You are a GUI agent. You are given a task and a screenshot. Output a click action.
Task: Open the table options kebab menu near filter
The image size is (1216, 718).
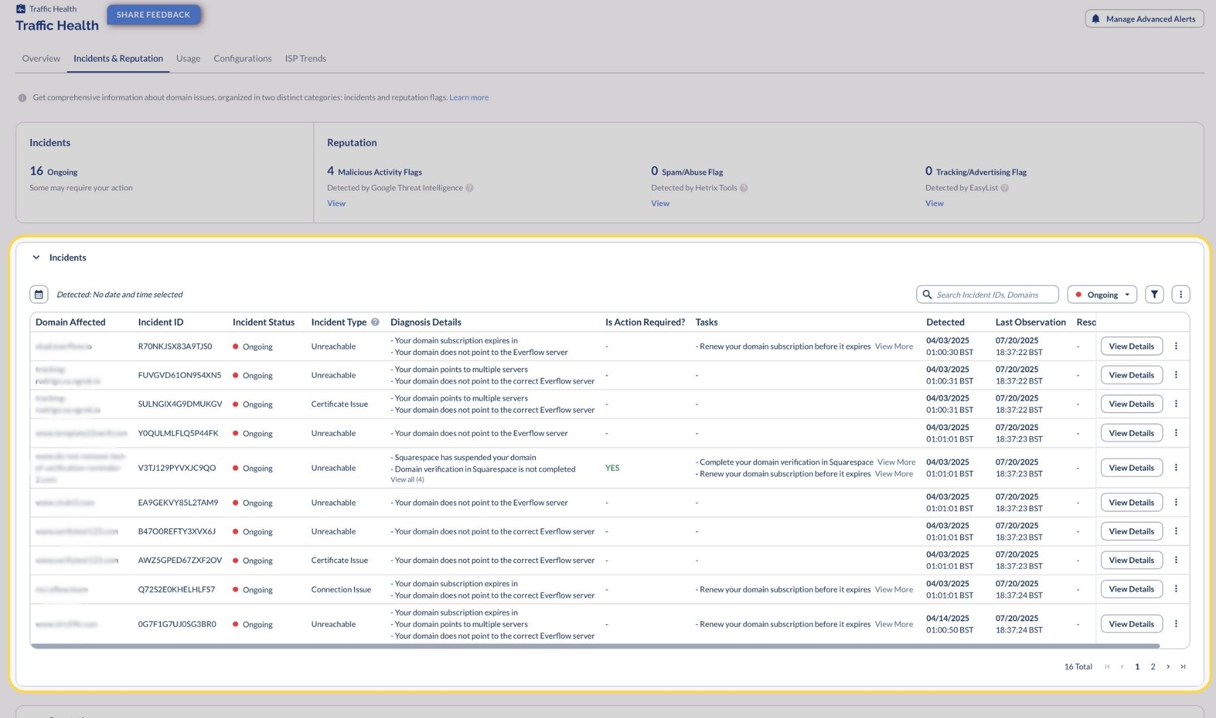click(1181, 295)
